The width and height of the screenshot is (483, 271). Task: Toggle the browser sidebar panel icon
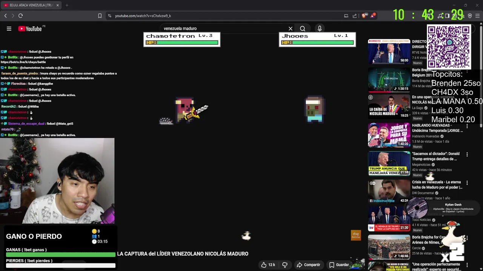[x=447, y=16]
